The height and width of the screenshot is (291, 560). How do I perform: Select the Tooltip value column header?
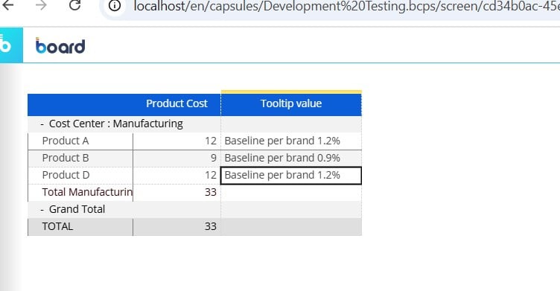[291, 103]
